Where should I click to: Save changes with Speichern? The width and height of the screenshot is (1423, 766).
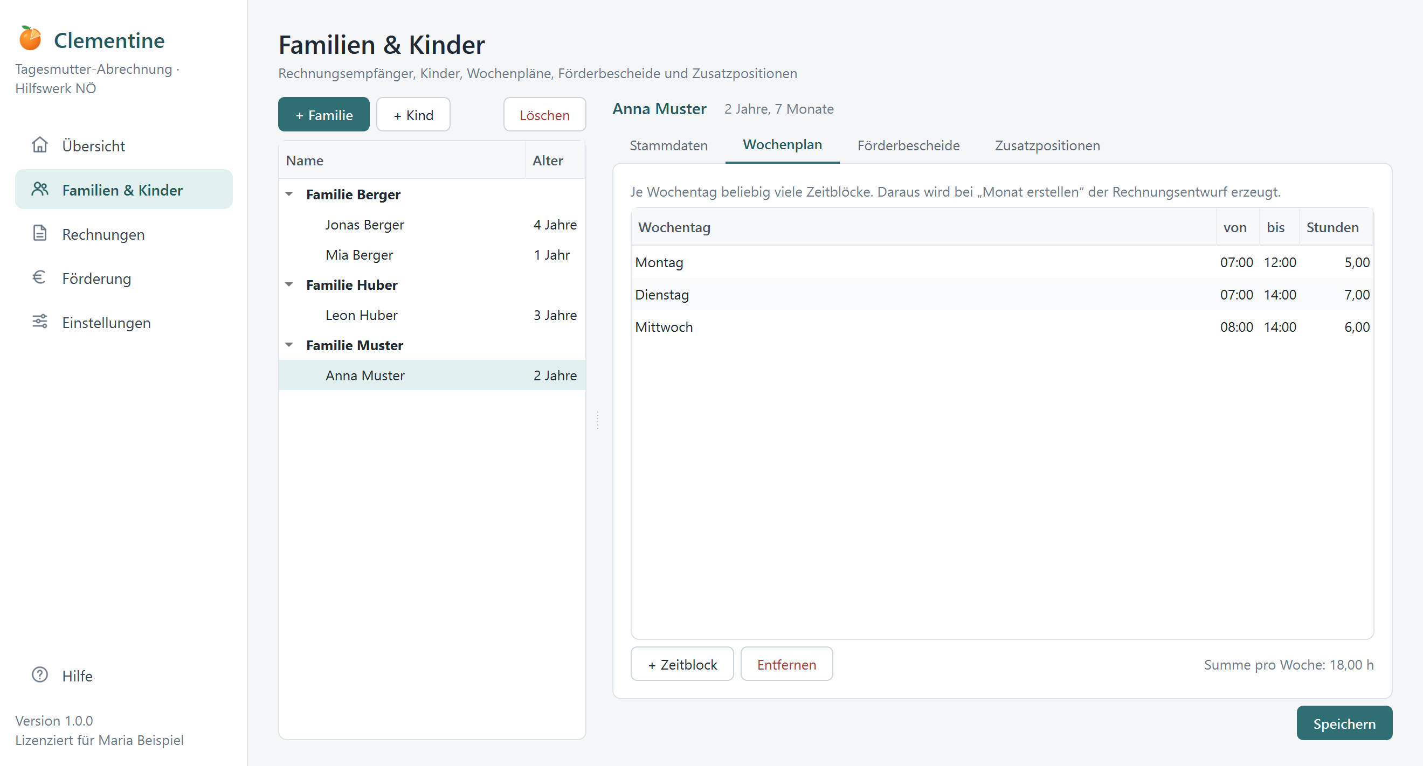(x=1344, y=723)
